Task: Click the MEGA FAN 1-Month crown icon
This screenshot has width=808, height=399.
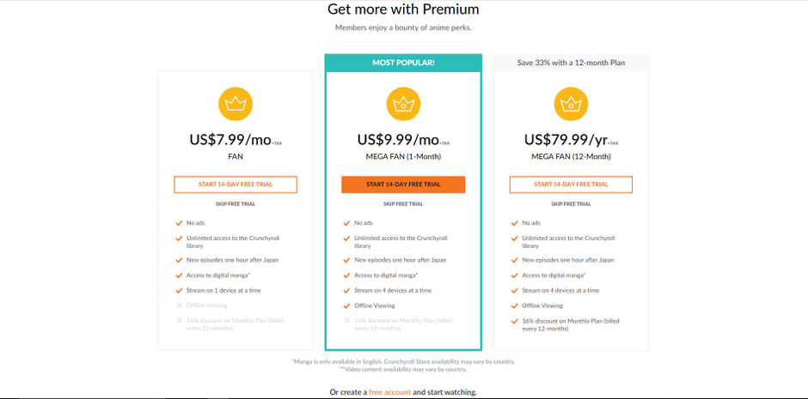Action: [403, 104]
